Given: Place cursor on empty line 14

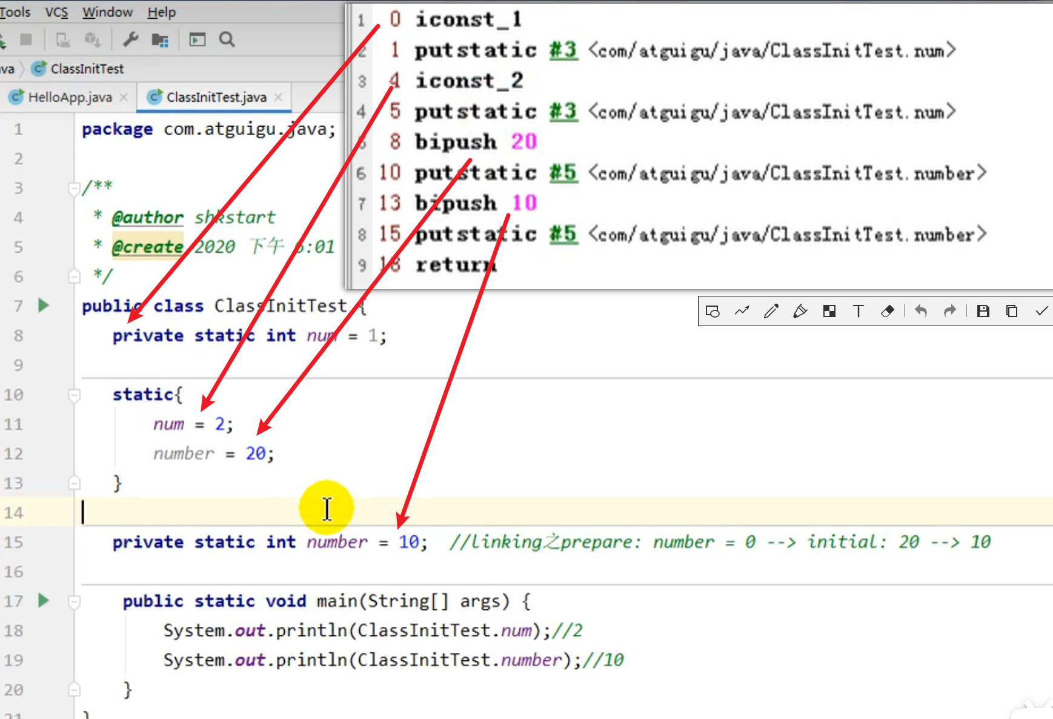Looking at the screenshot, I should (x=563, y=512).
